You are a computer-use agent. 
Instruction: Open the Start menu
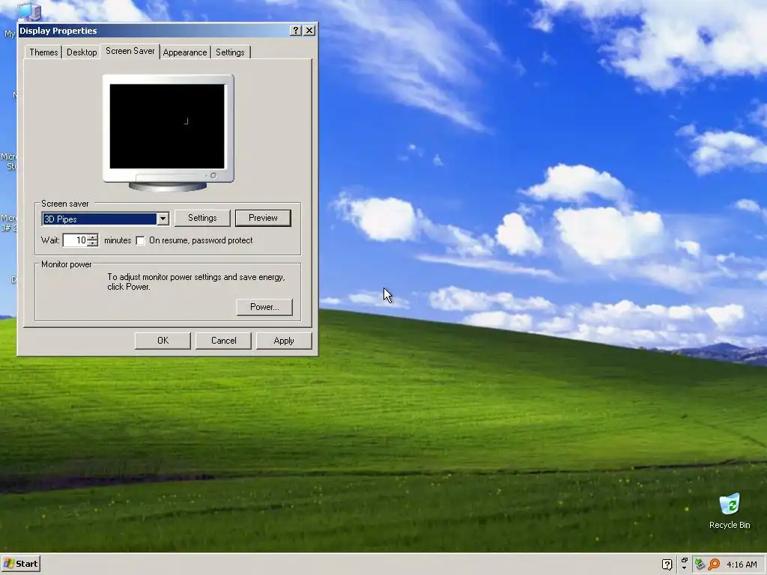tap(20, 564)
